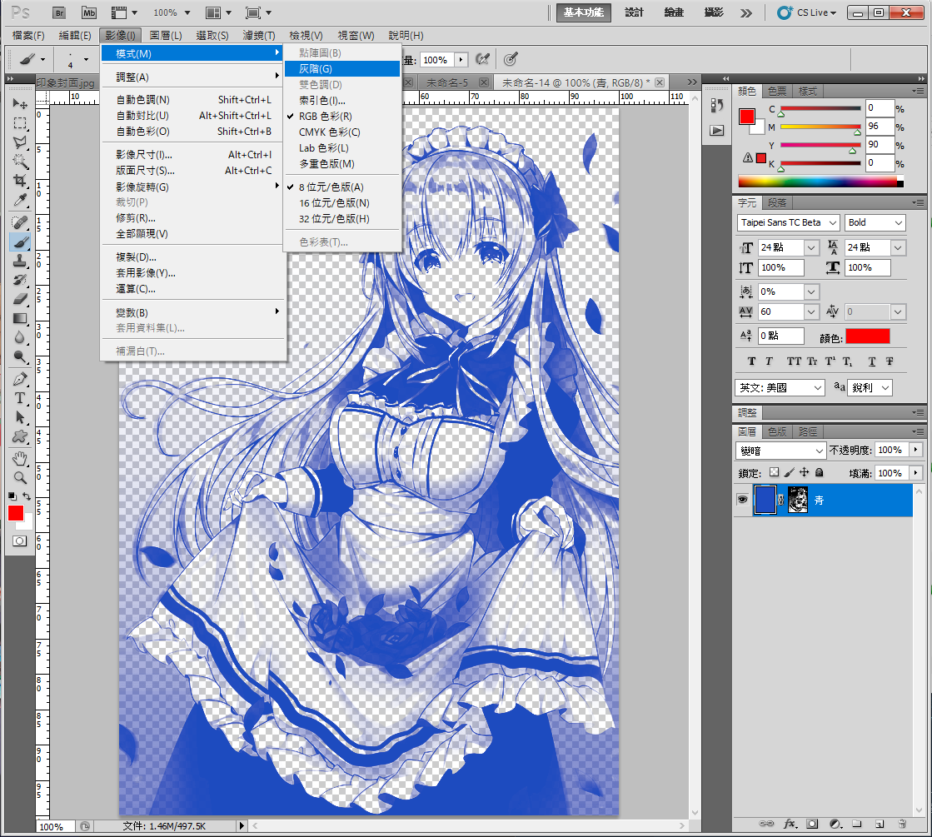Toggle underline text style
932x837 pixels.
[872, 361]
